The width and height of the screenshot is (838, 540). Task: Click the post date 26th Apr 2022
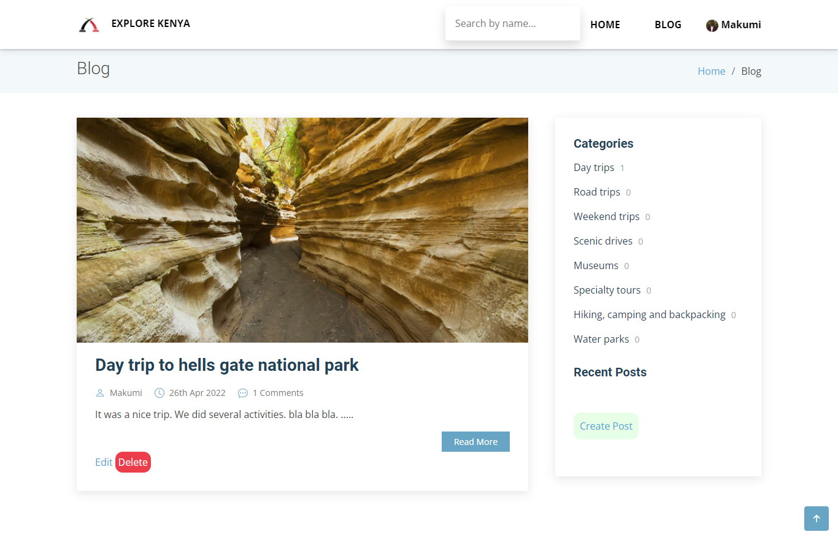[x=198, y=393]
